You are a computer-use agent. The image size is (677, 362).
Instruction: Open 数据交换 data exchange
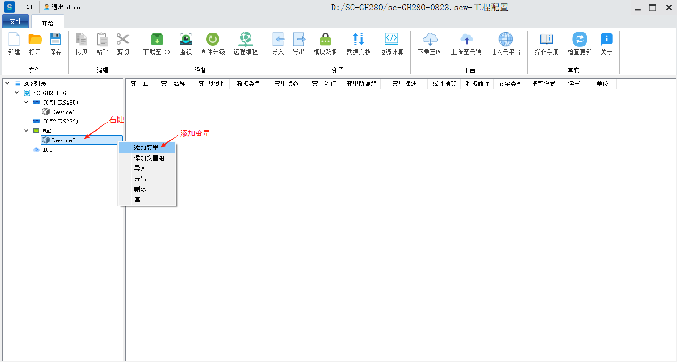click(x=358, y=40)
